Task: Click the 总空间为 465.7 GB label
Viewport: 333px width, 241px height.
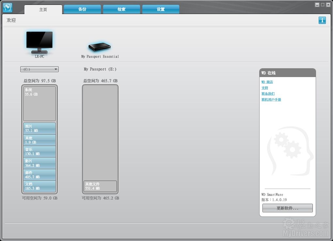Action: pos(100,81)
